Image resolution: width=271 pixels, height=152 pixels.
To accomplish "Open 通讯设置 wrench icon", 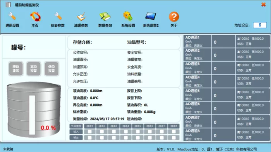I will [12, 16].
